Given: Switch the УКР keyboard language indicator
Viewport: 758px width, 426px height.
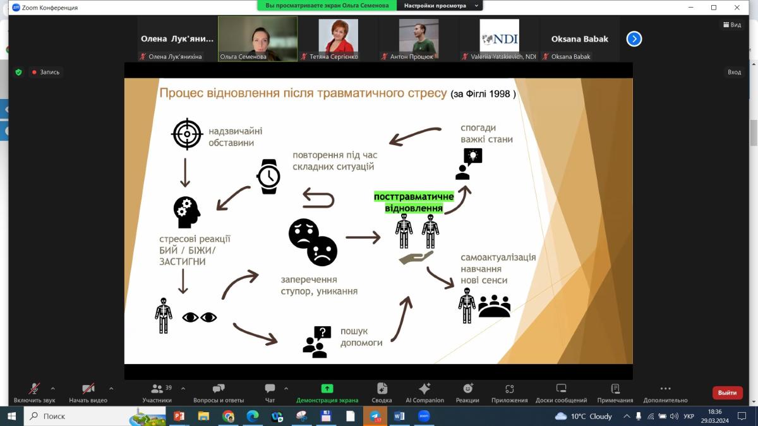Looking at the screenshot, I should click(x=690, y=416).
